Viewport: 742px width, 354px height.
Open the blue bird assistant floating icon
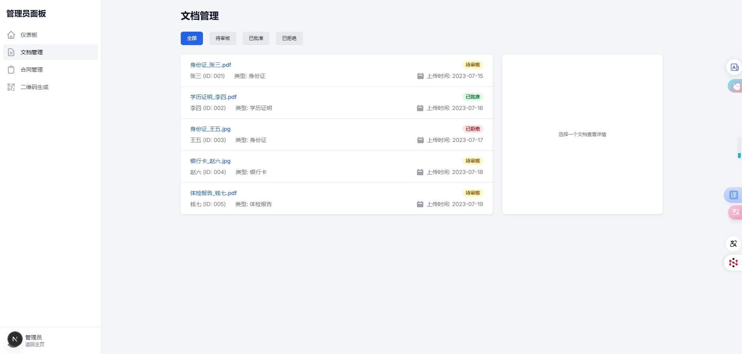(x=735, y=86)
